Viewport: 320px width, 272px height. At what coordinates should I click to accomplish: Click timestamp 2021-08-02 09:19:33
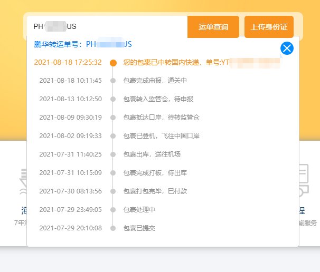(x=70, y=135)
